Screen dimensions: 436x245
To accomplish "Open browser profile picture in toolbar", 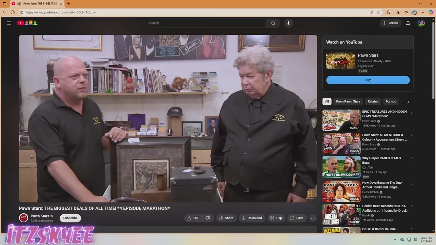I will pyautogui.click(x=414, y=12).
